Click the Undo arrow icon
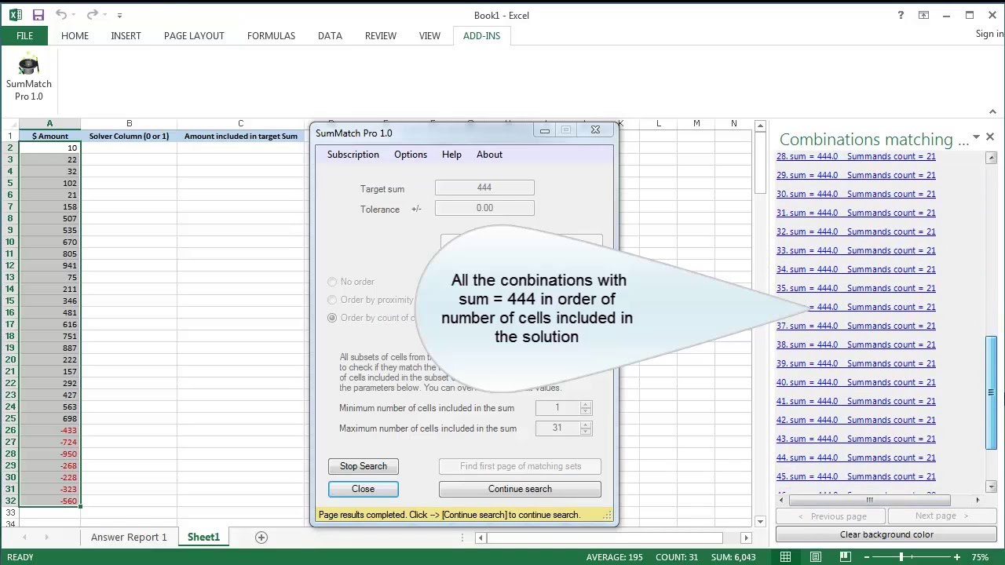Screen dimensions: 1005x565 [x=61, y=15]
